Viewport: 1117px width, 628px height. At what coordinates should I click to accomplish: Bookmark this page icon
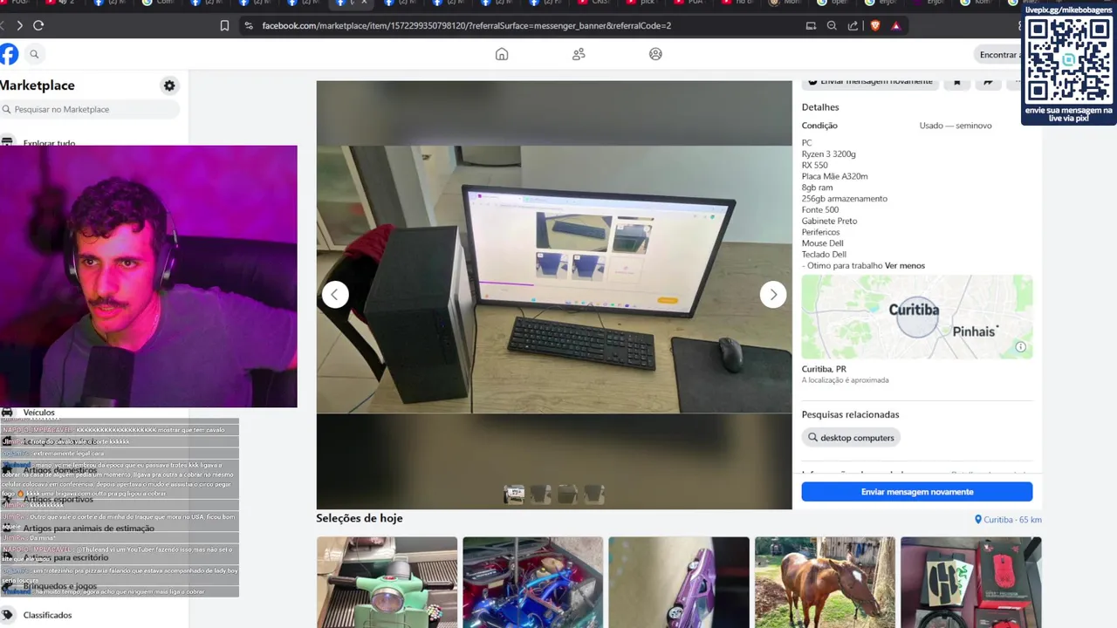(x=224, y=25)
